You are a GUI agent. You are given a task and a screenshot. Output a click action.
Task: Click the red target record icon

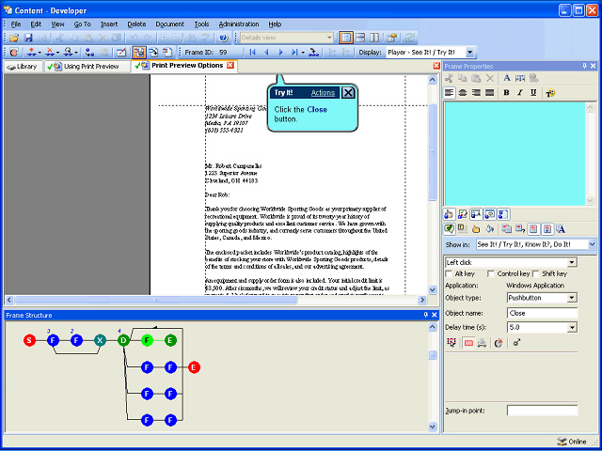click(14, 53)
